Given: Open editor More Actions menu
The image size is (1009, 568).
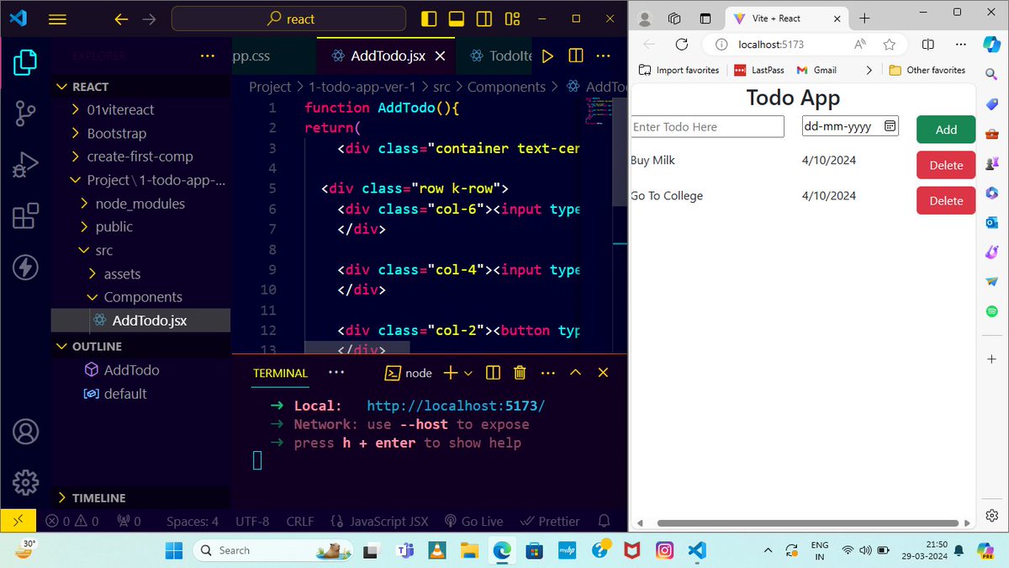Looking at the screenshot, I should pyautogui.click(x=603, y=56).
